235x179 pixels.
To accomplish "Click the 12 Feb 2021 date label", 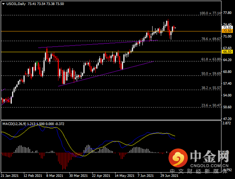I will 33,176.
